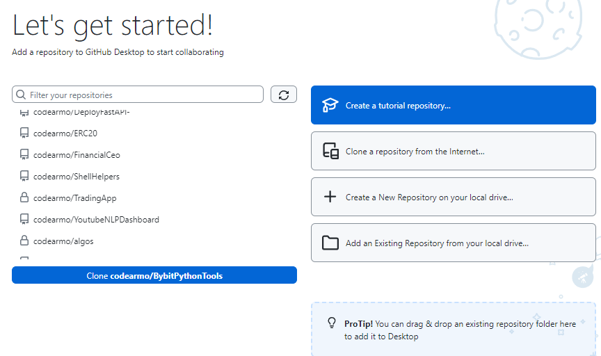The image size is (601, 356).
Task: Select the codearmo/ERC20 repository
Action: tap(154, 133)
